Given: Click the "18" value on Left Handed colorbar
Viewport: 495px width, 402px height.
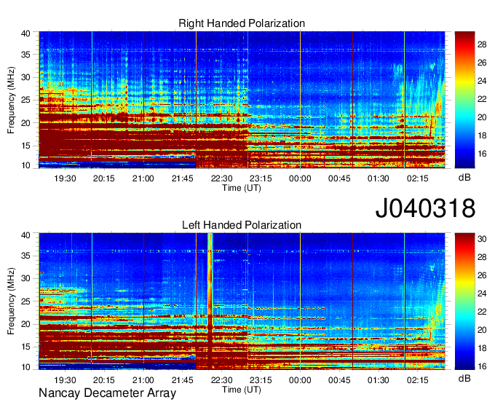Looking at the screenshot, I should [x=482, y=348].
